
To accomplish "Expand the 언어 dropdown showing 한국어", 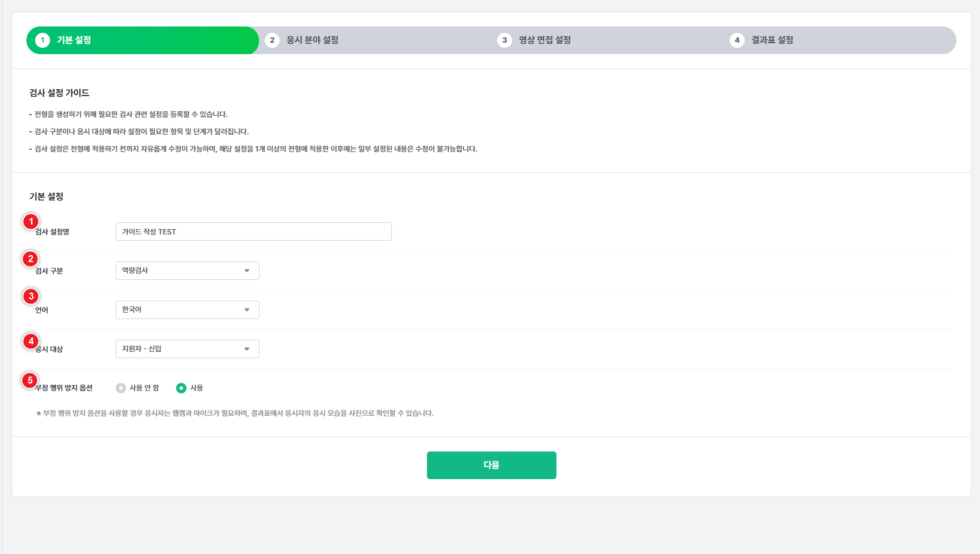I will click(x=187, y=310).
